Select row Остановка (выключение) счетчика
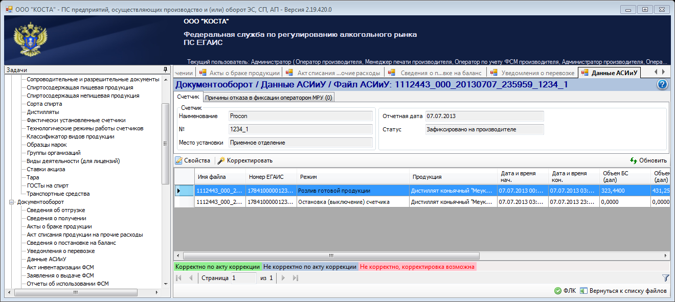 [x=422, y=202]
